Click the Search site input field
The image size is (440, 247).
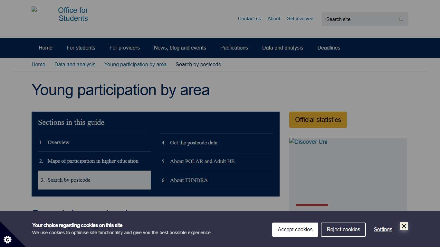[x=354, y=19]
